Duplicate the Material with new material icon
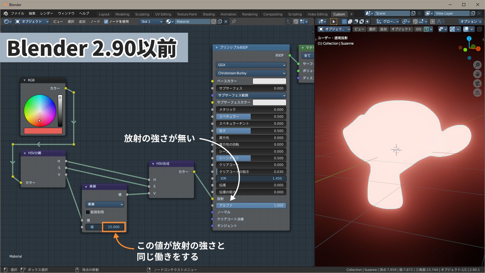The image size is (485, 273). pyautogui.click(x=220, y=22)
